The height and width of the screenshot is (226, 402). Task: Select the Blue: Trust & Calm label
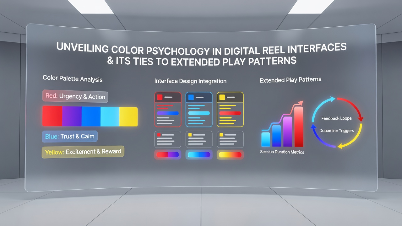(x=70, y=136)
